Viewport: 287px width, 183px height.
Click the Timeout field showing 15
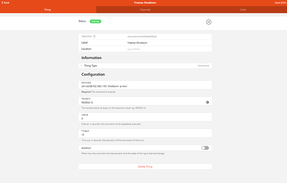click(x=145, y=133)
